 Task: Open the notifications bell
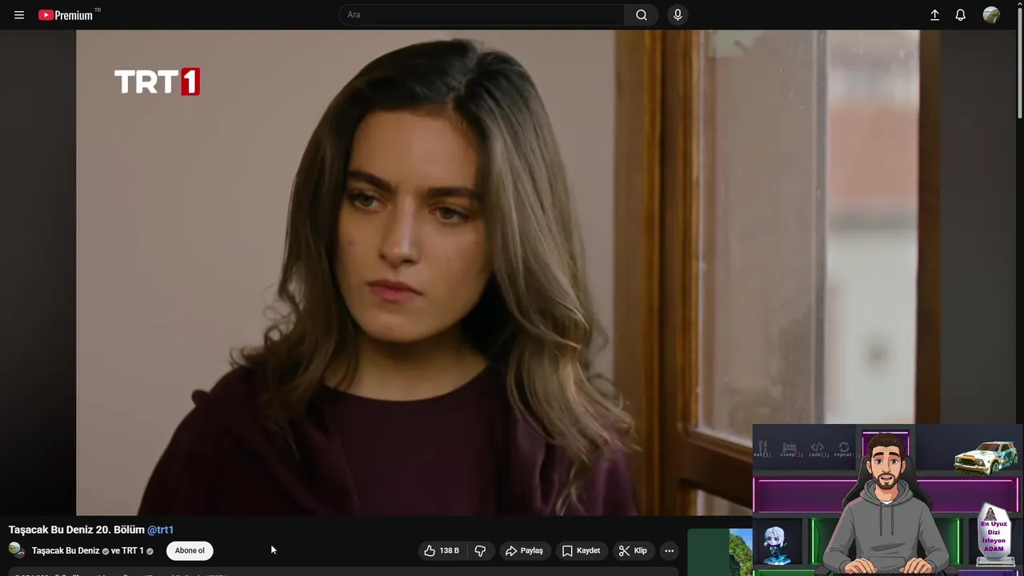click(961, 15)
